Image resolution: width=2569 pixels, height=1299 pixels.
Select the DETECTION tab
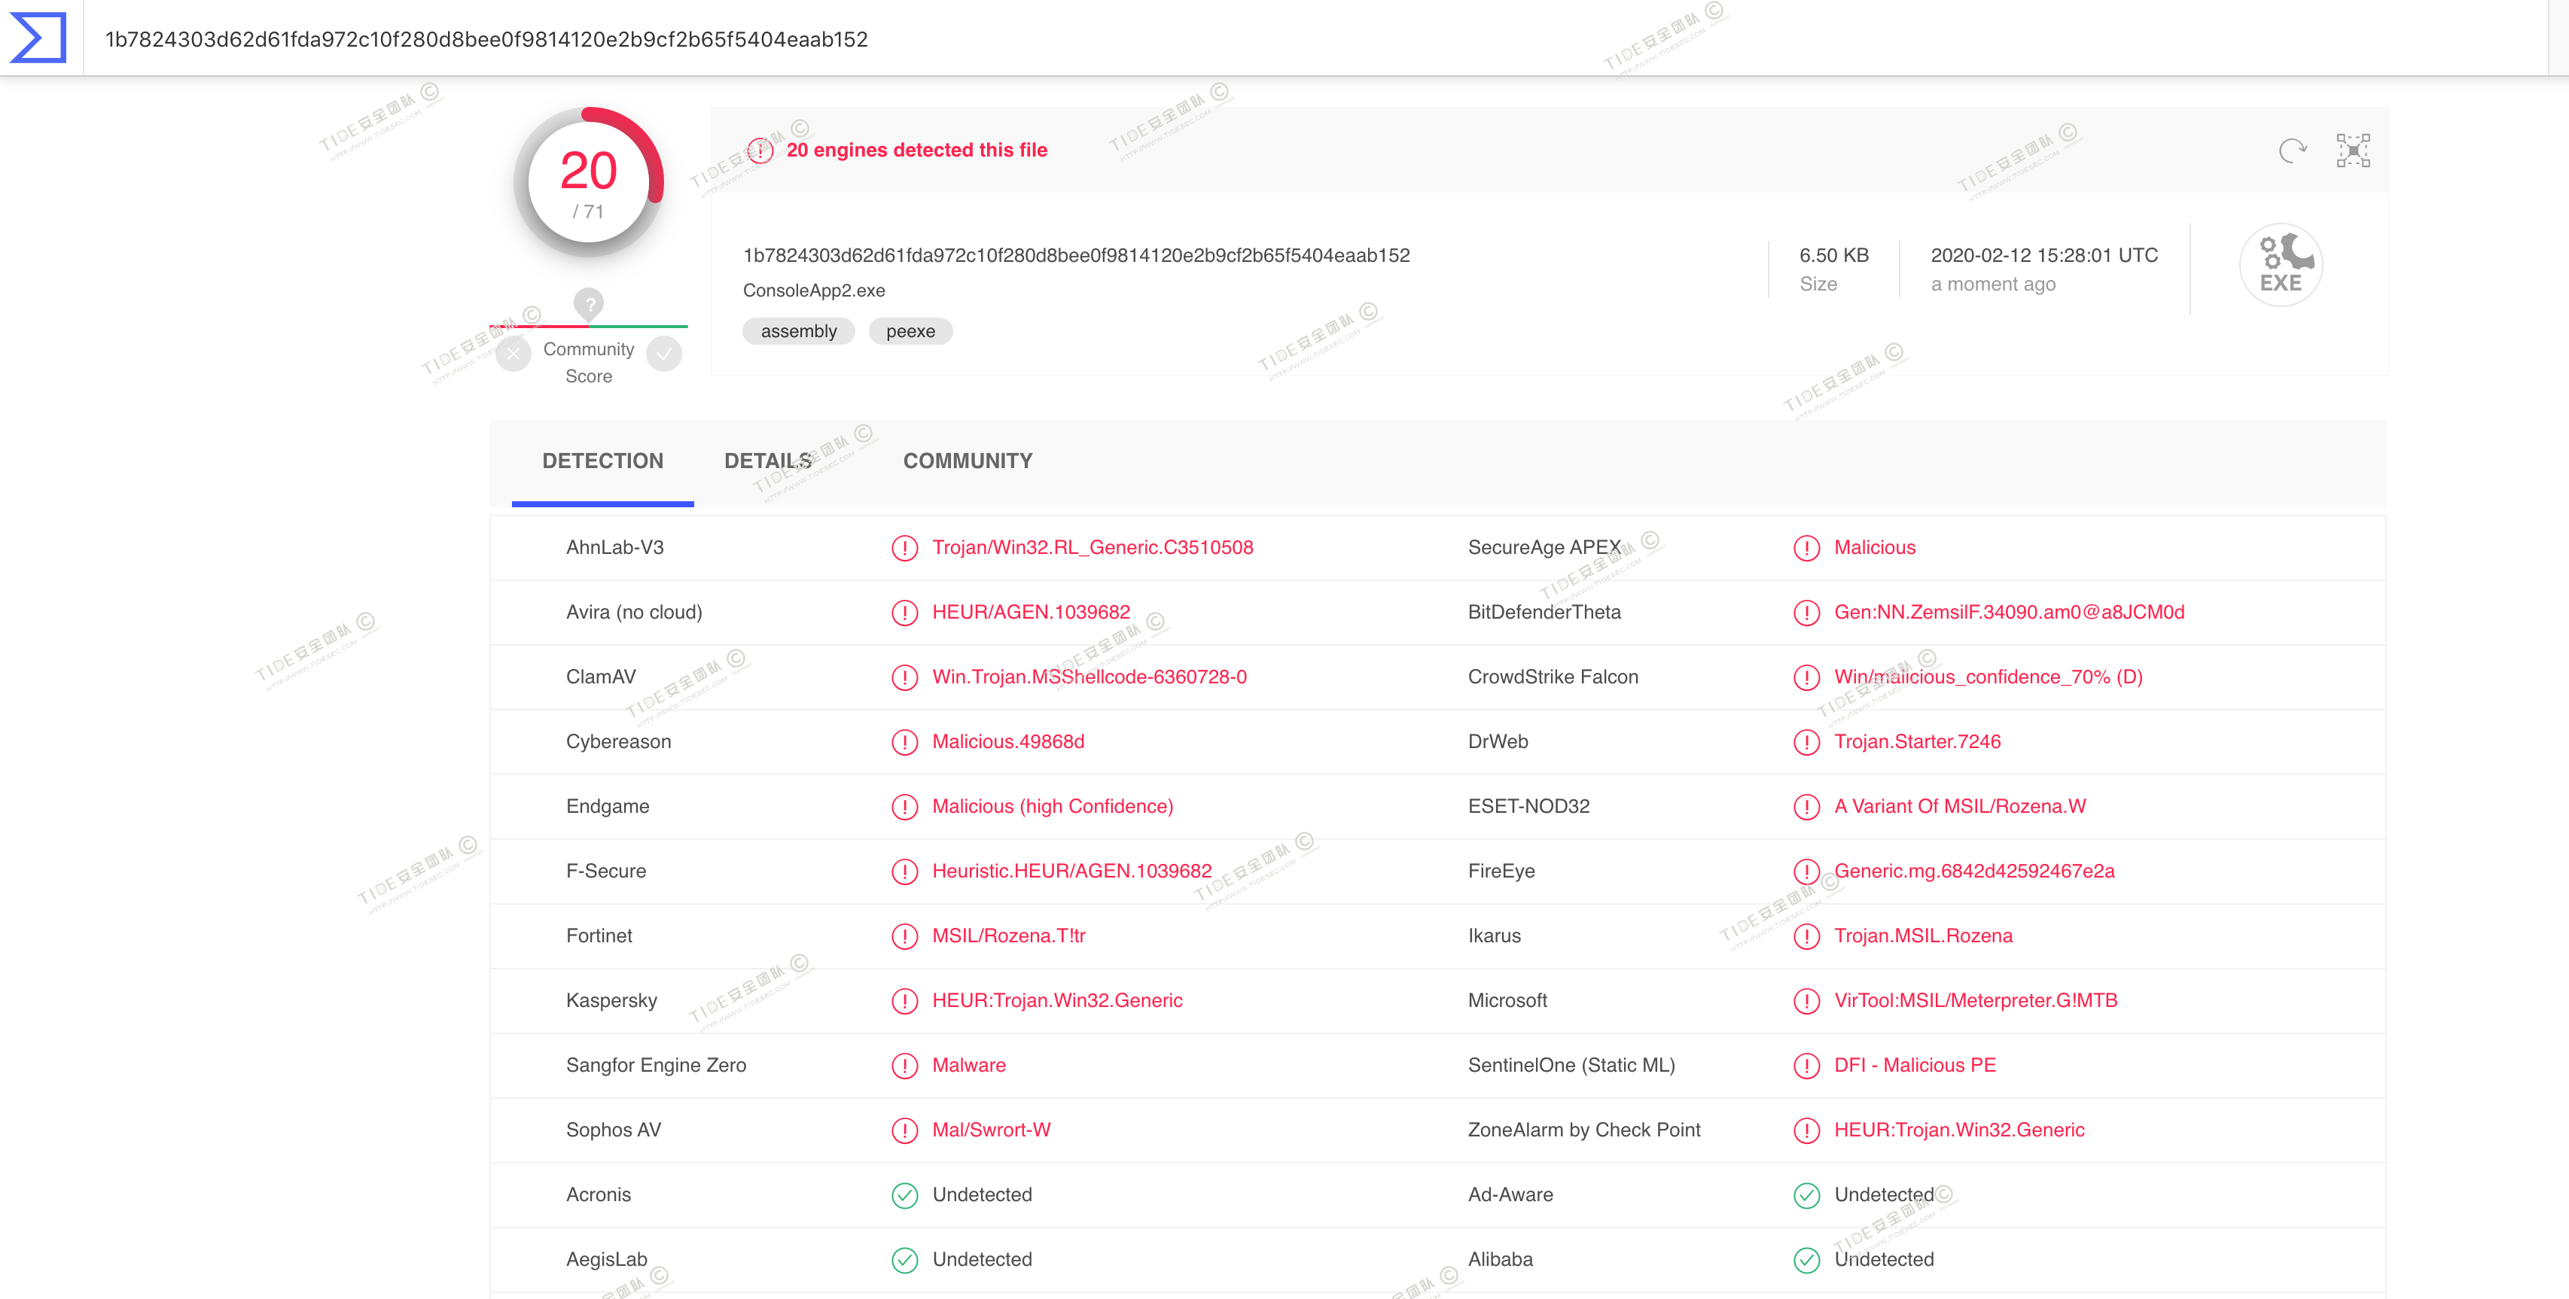coord(602,461)
